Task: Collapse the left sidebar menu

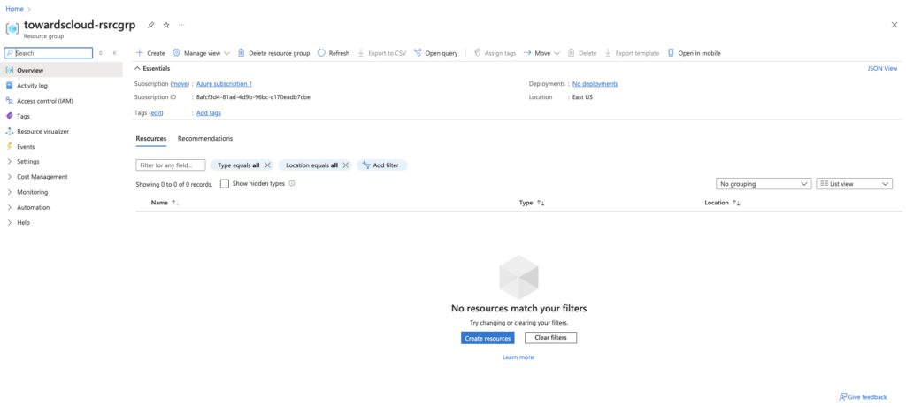Action: pyautogui.click(x=115, y=53)
